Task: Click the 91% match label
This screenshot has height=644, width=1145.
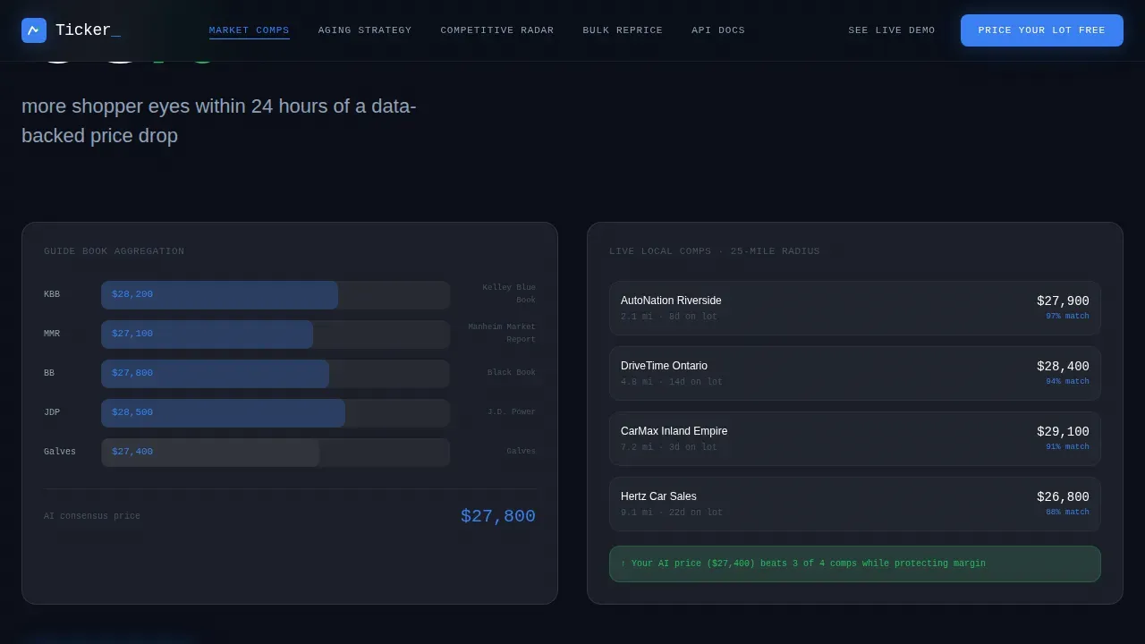Action: tap(1068, 447)
